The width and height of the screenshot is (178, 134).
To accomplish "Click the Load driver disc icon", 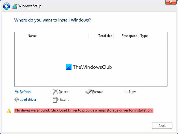I will (x=17, y=100).
